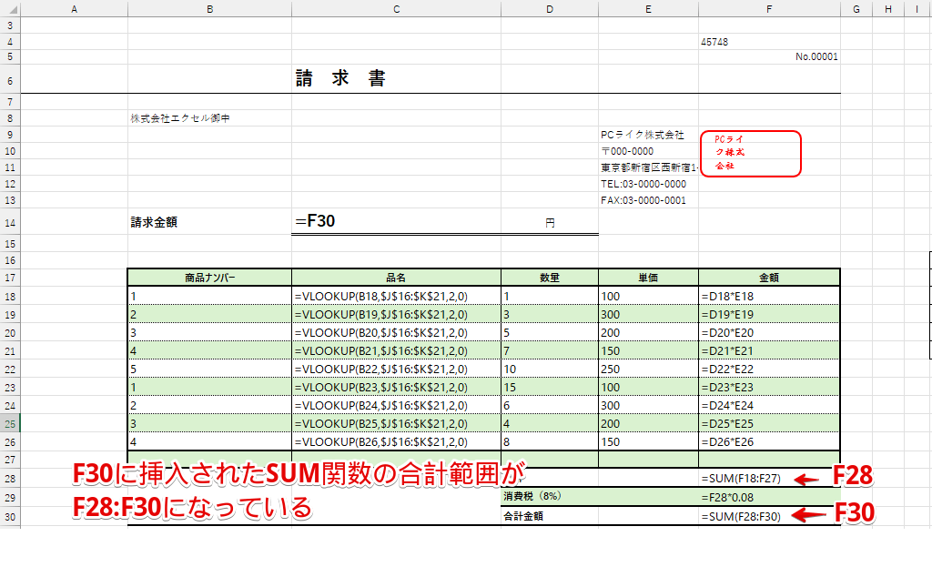
Task: Click the 消費税（8%） label cell
Action: coord(549,496)
